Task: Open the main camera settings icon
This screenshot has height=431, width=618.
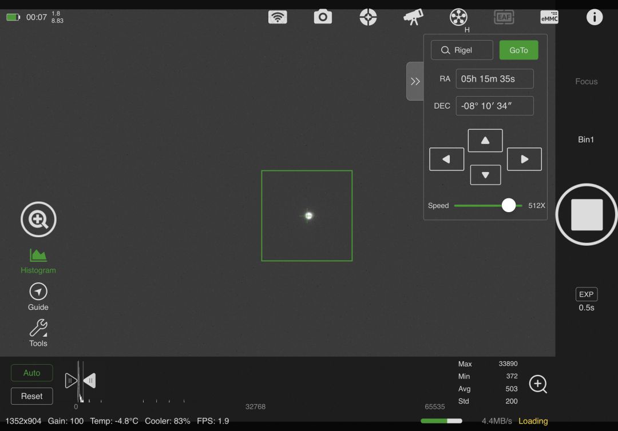Action: click(323, 17)
